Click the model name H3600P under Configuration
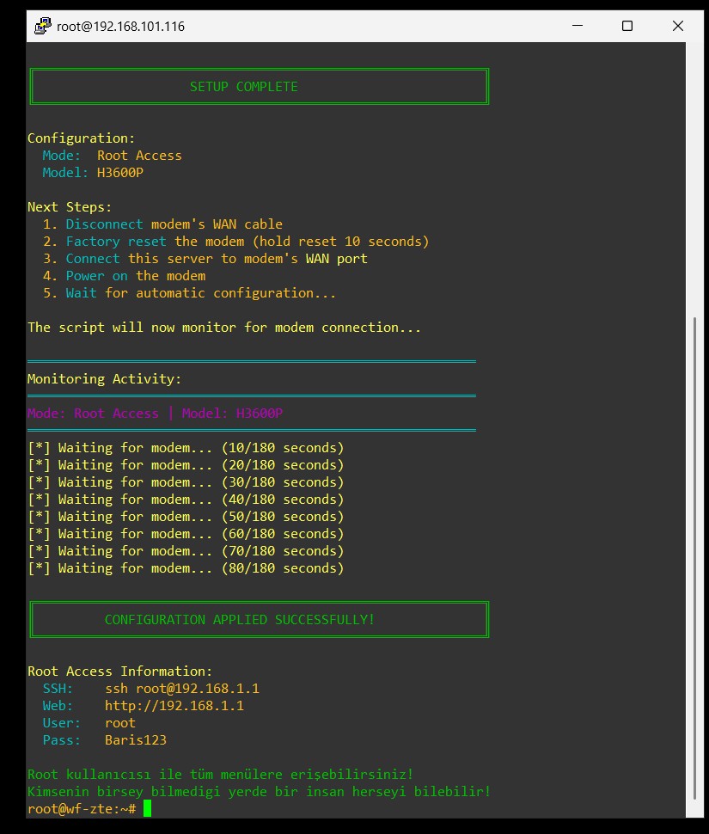The width and height of the screenshot is (709, 834). [119, 173]
